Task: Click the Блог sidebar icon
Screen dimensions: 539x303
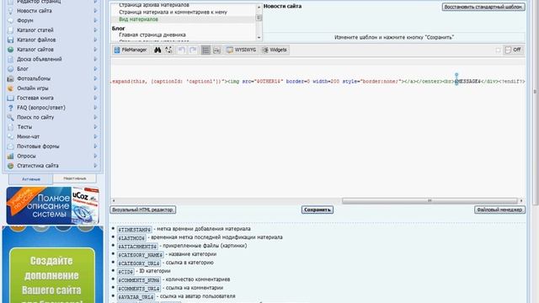Action: point(11,69)
